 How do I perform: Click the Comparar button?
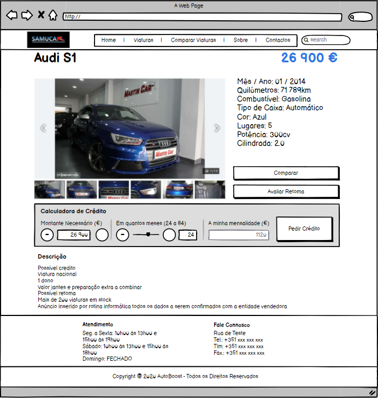click(x=286, y=173)
